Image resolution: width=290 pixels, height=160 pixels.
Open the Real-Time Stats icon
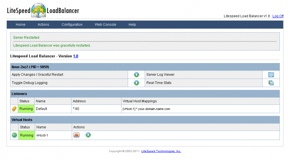[271, 83]
